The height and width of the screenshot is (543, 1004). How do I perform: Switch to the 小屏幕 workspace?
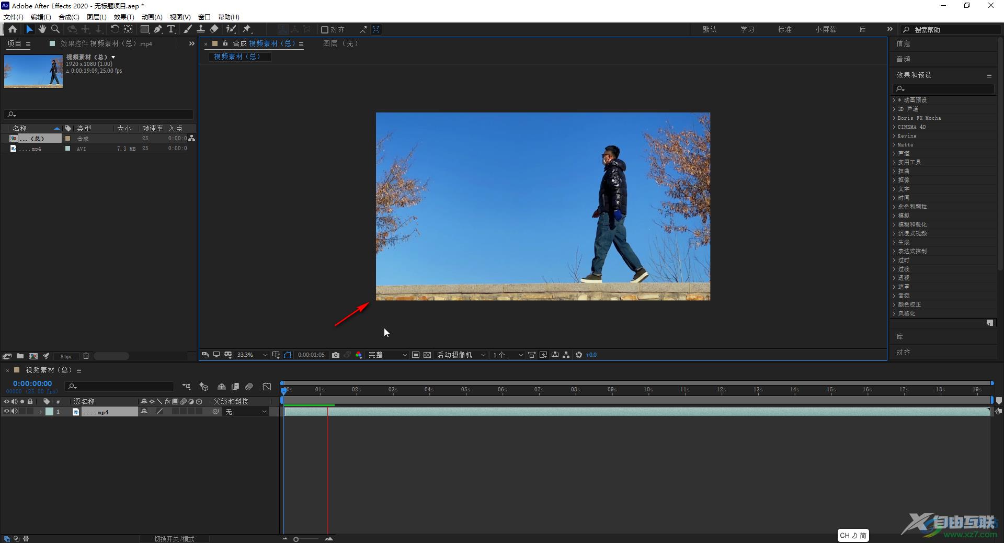coord(826,29)
